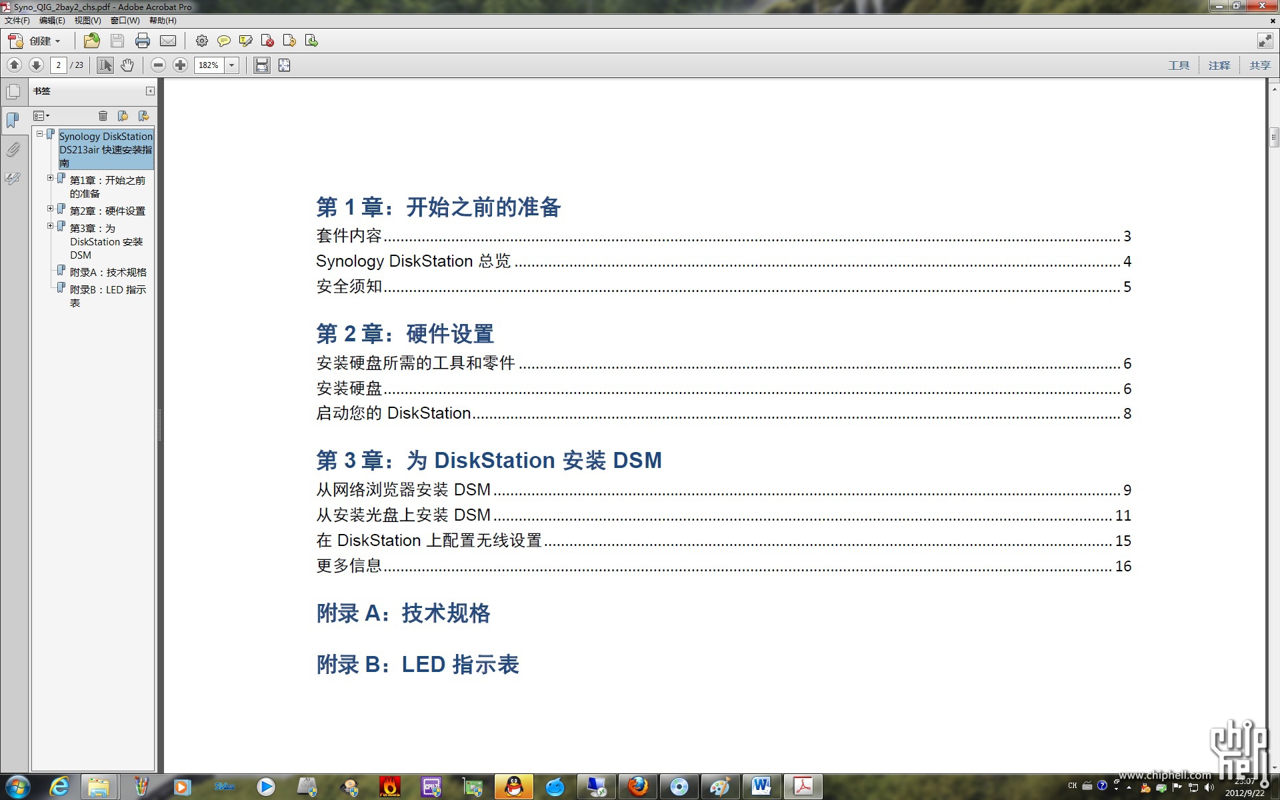
Task: Click the email envelope icon
Action: 168,41
